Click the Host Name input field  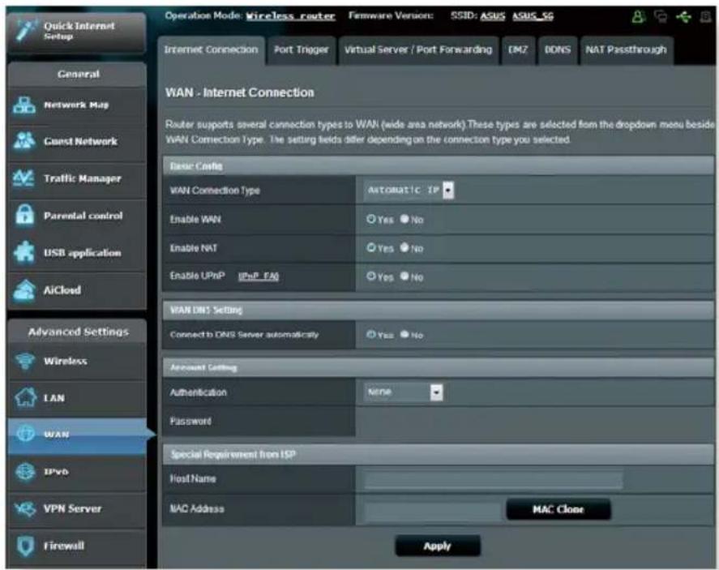[494, 480]
